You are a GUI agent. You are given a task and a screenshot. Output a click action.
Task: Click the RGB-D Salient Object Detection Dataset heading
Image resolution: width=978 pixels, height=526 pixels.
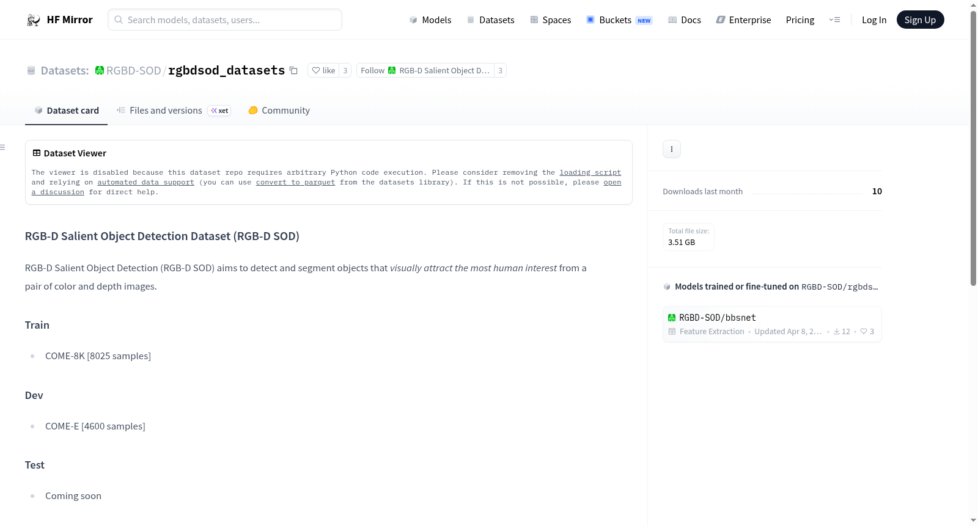pyautogui.click(x=162, y=236)
